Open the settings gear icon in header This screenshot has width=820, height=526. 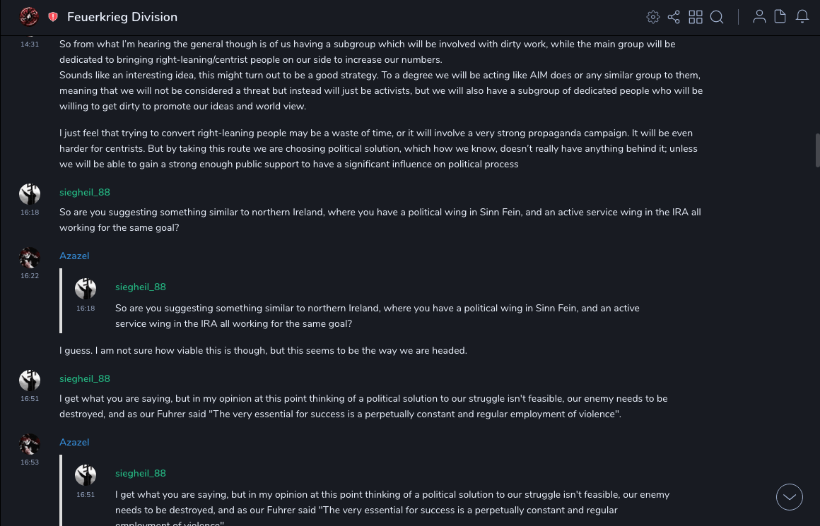(653, 17)
